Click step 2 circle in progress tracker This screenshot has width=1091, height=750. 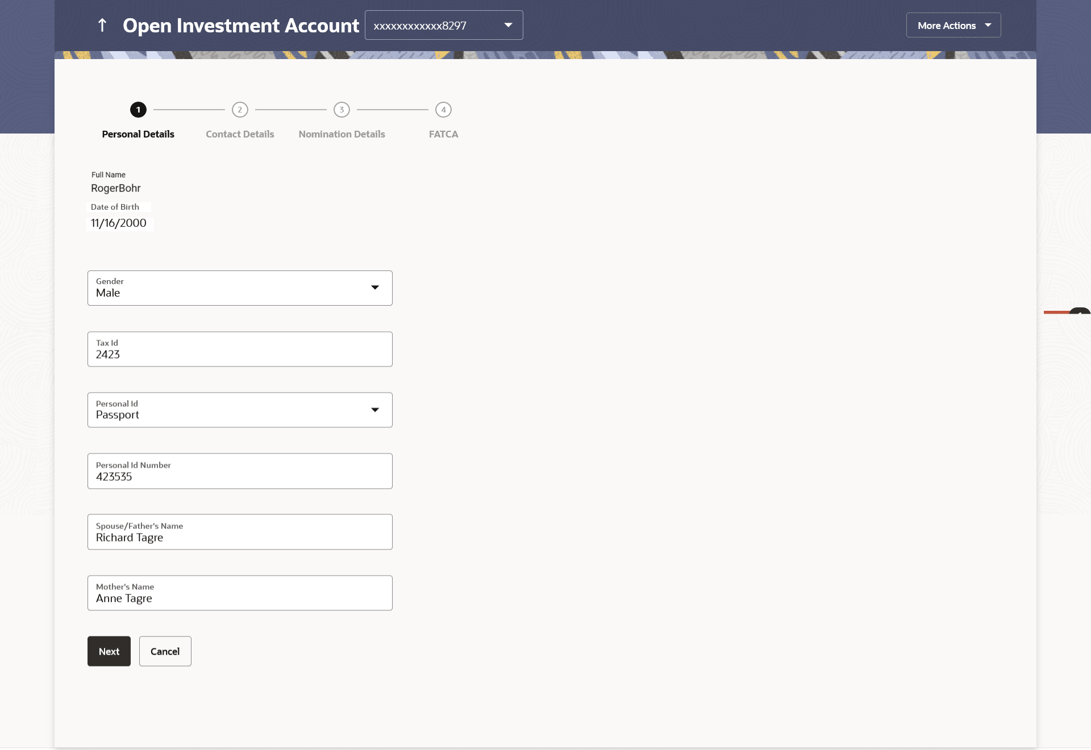240,110
